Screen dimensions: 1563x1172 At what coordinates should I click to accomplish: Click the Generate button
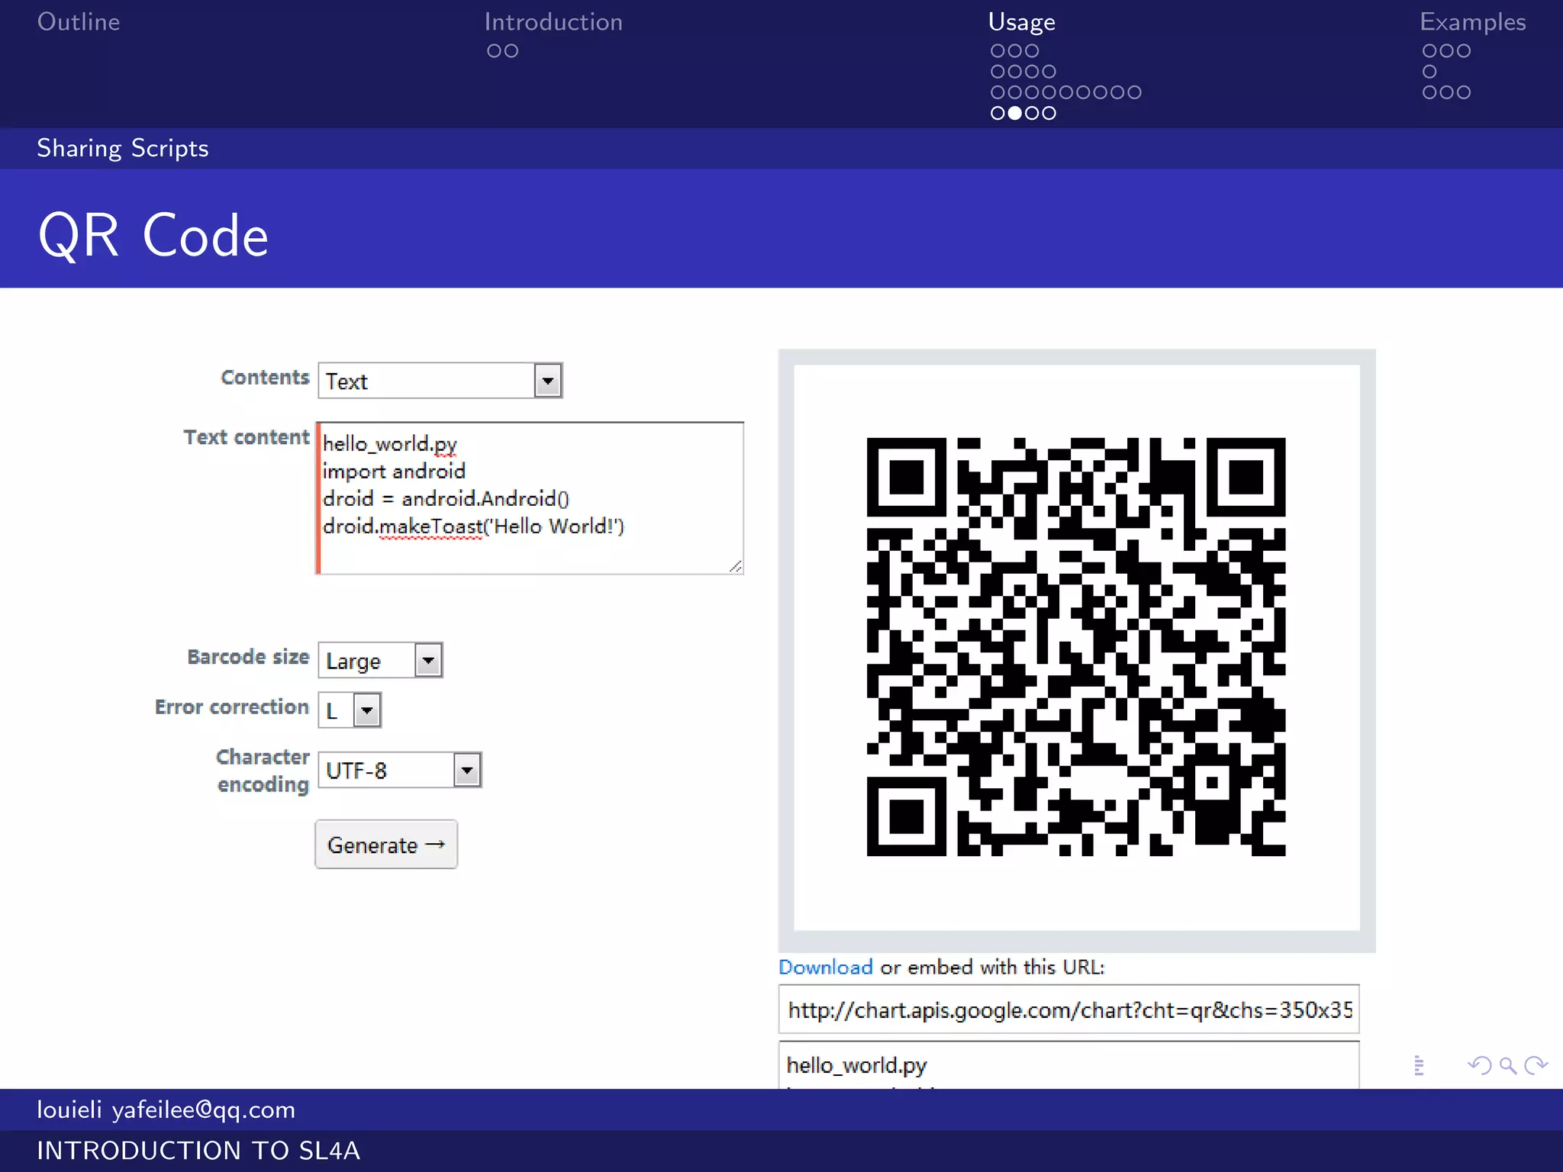[386, 845]
